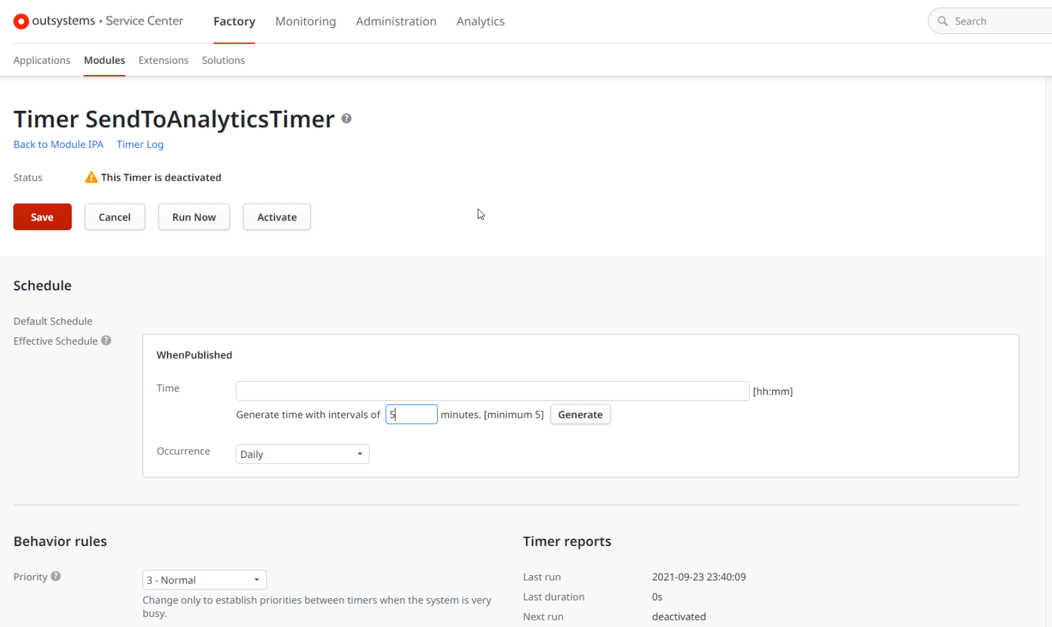Click the Service Center title text
The width and height of the screenshot is (1052, 627).
tap(144, 21)
